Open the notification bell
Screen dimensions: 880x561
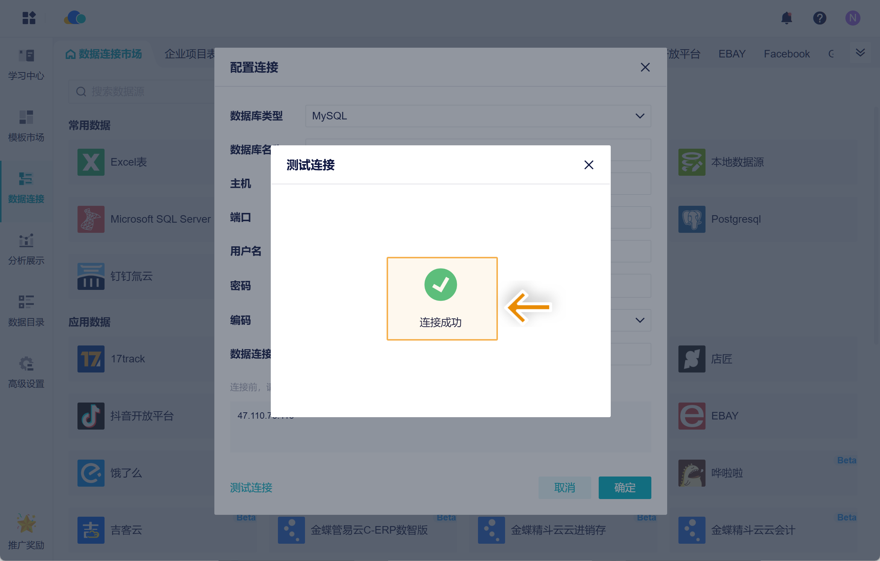(787, 18)
